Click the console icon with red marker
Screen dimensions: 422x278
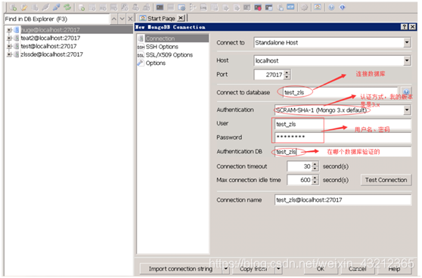click(x=258, y=8)
